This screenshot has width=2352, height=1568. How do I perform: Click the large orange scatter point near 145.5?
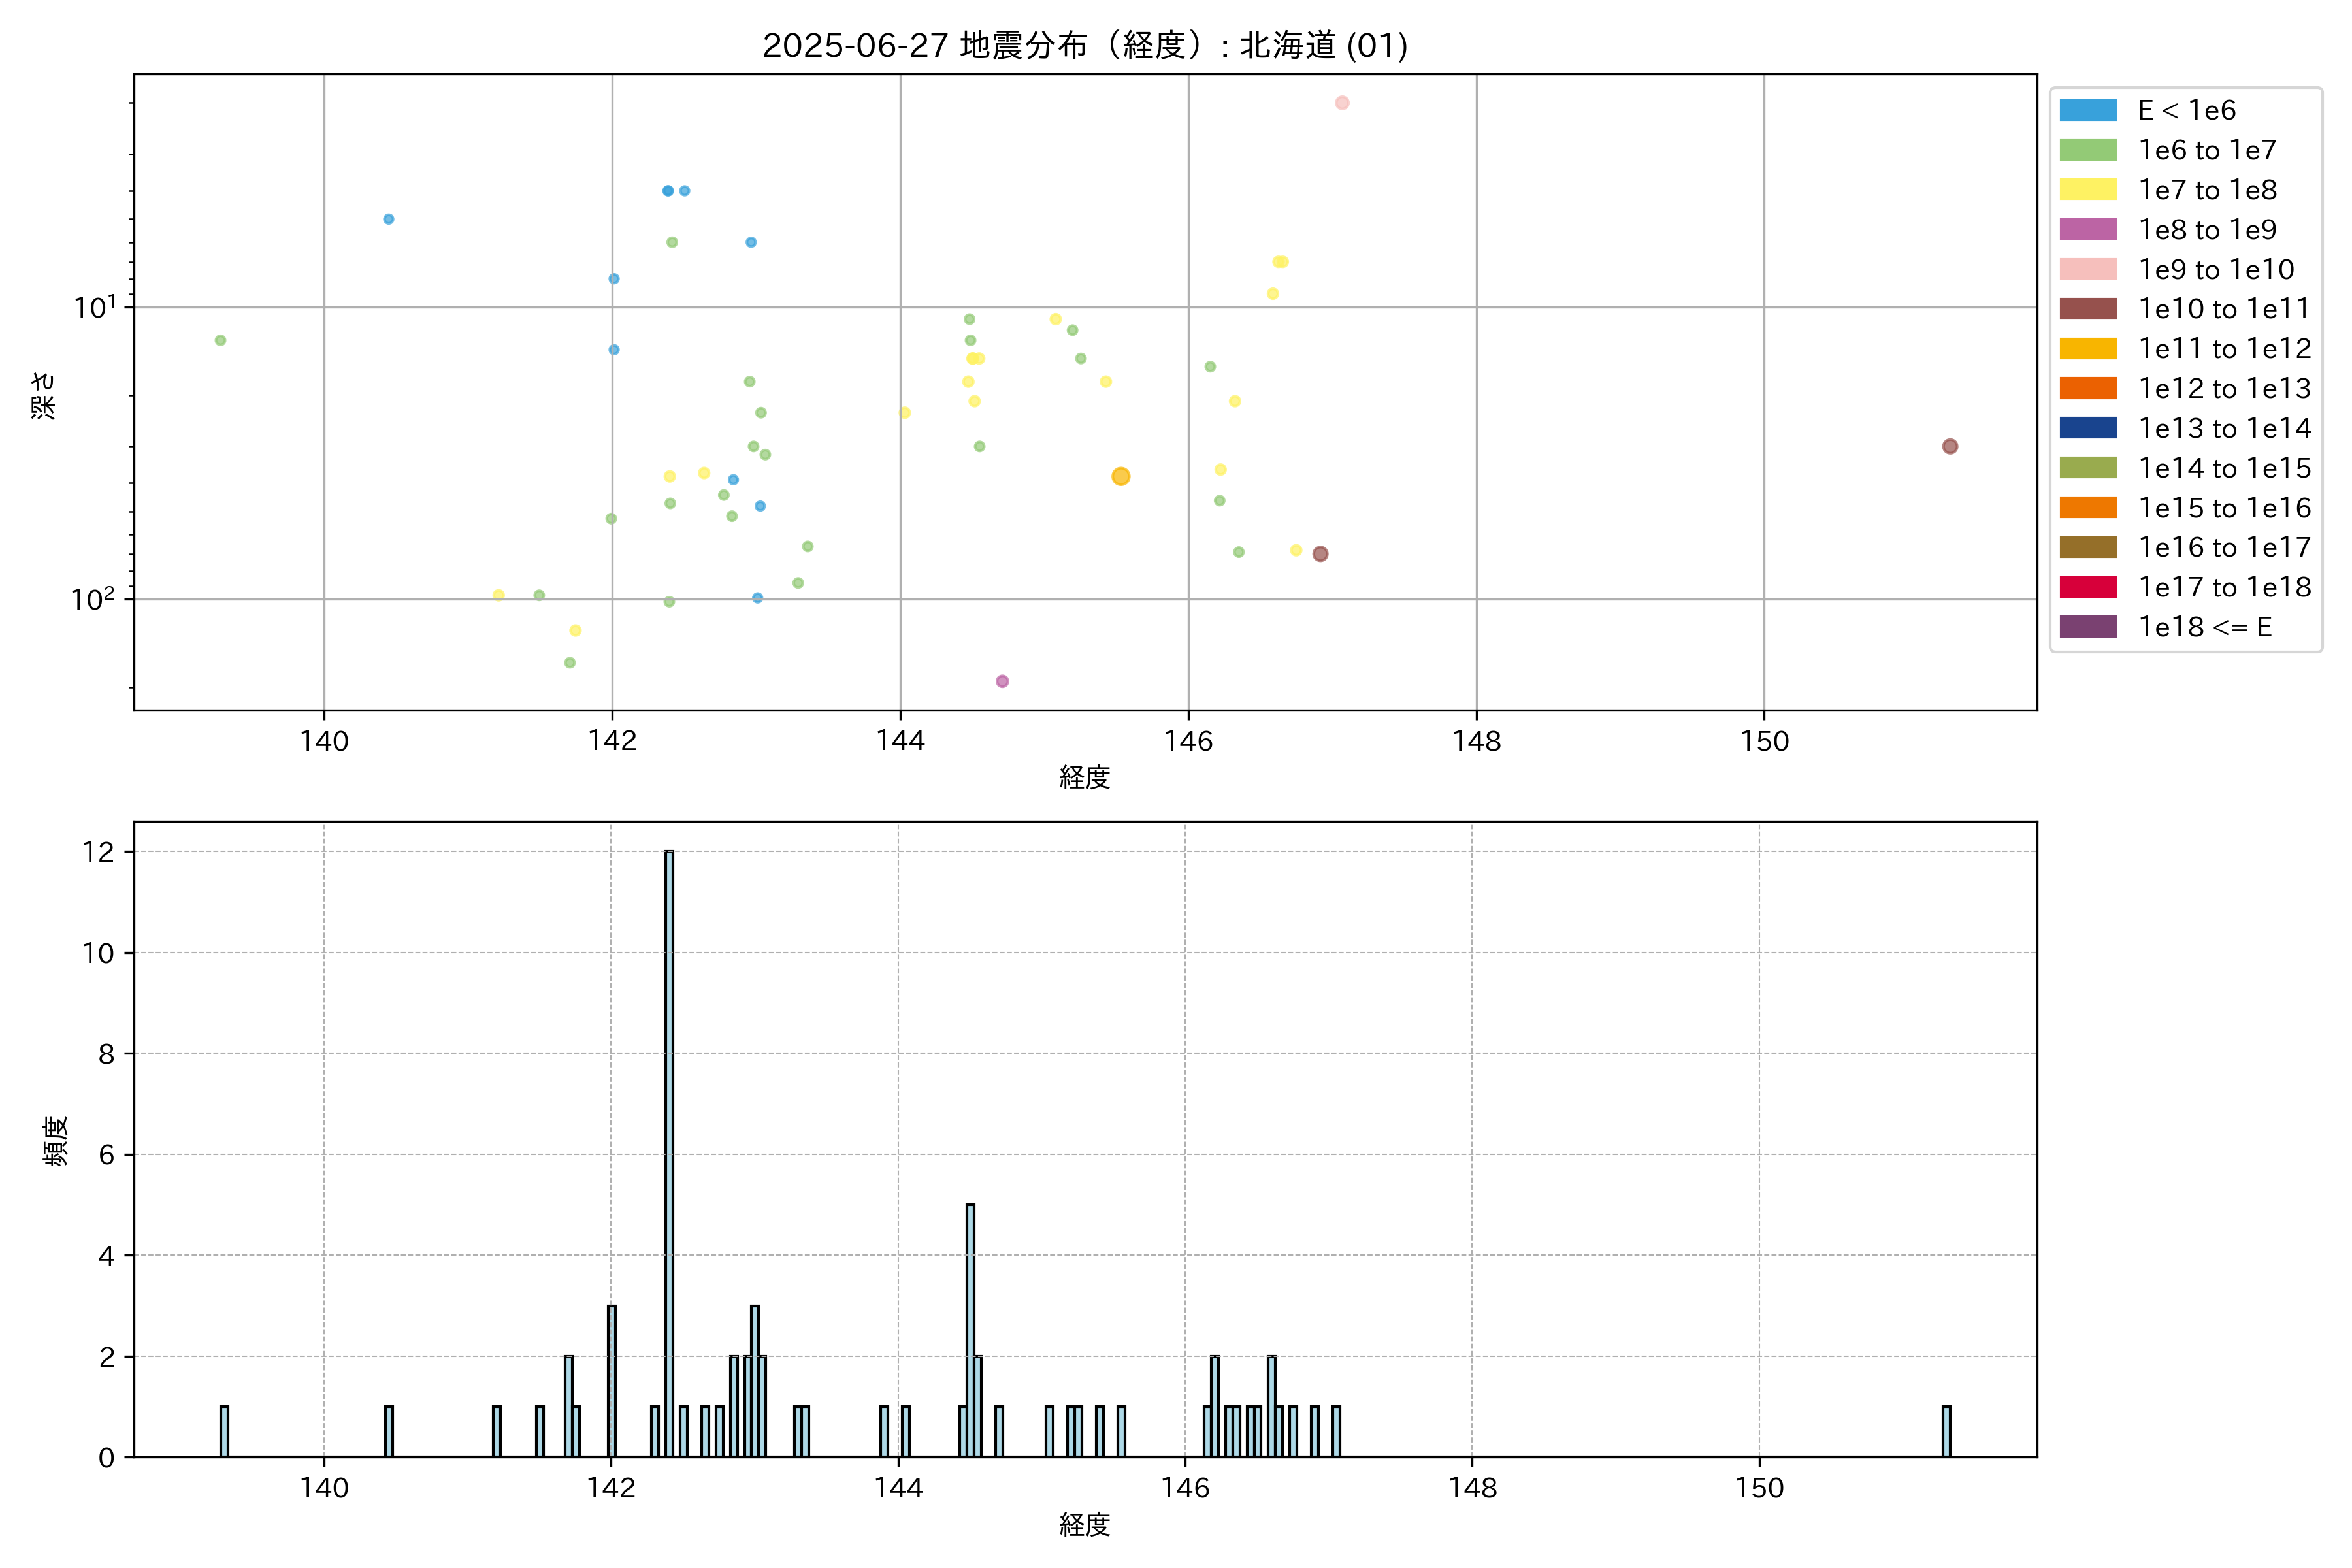1120,476
